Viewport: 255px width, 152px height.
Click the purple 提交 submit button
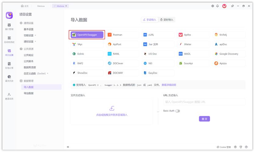point(204,119)
